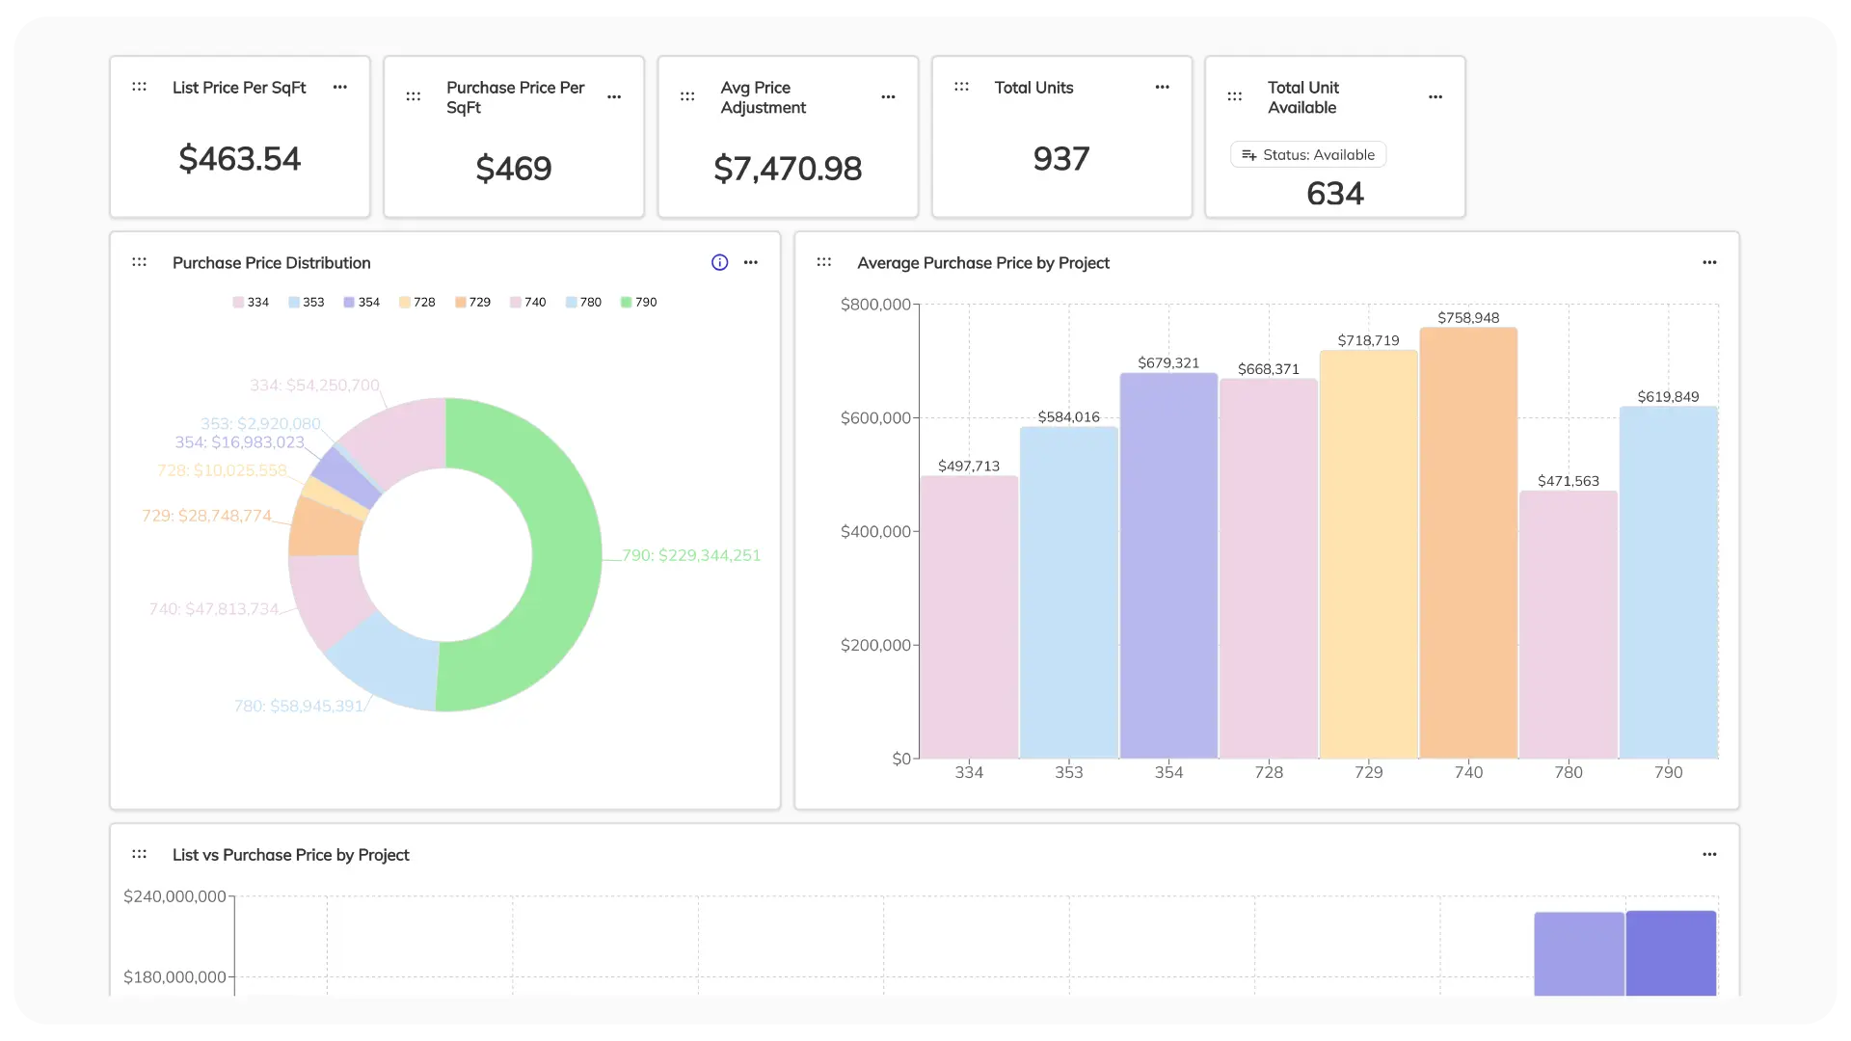Screen dimensions: 1851x1041
Task: Open ellipsis menu on List vs Purchase Price chart
Action: (x=1709, y=854)
